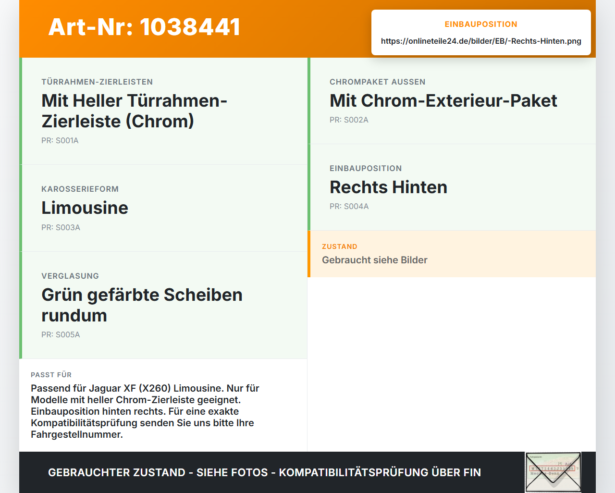Click the Jaguar XF compatibility description
615x493 pixels.
[145, 411]
